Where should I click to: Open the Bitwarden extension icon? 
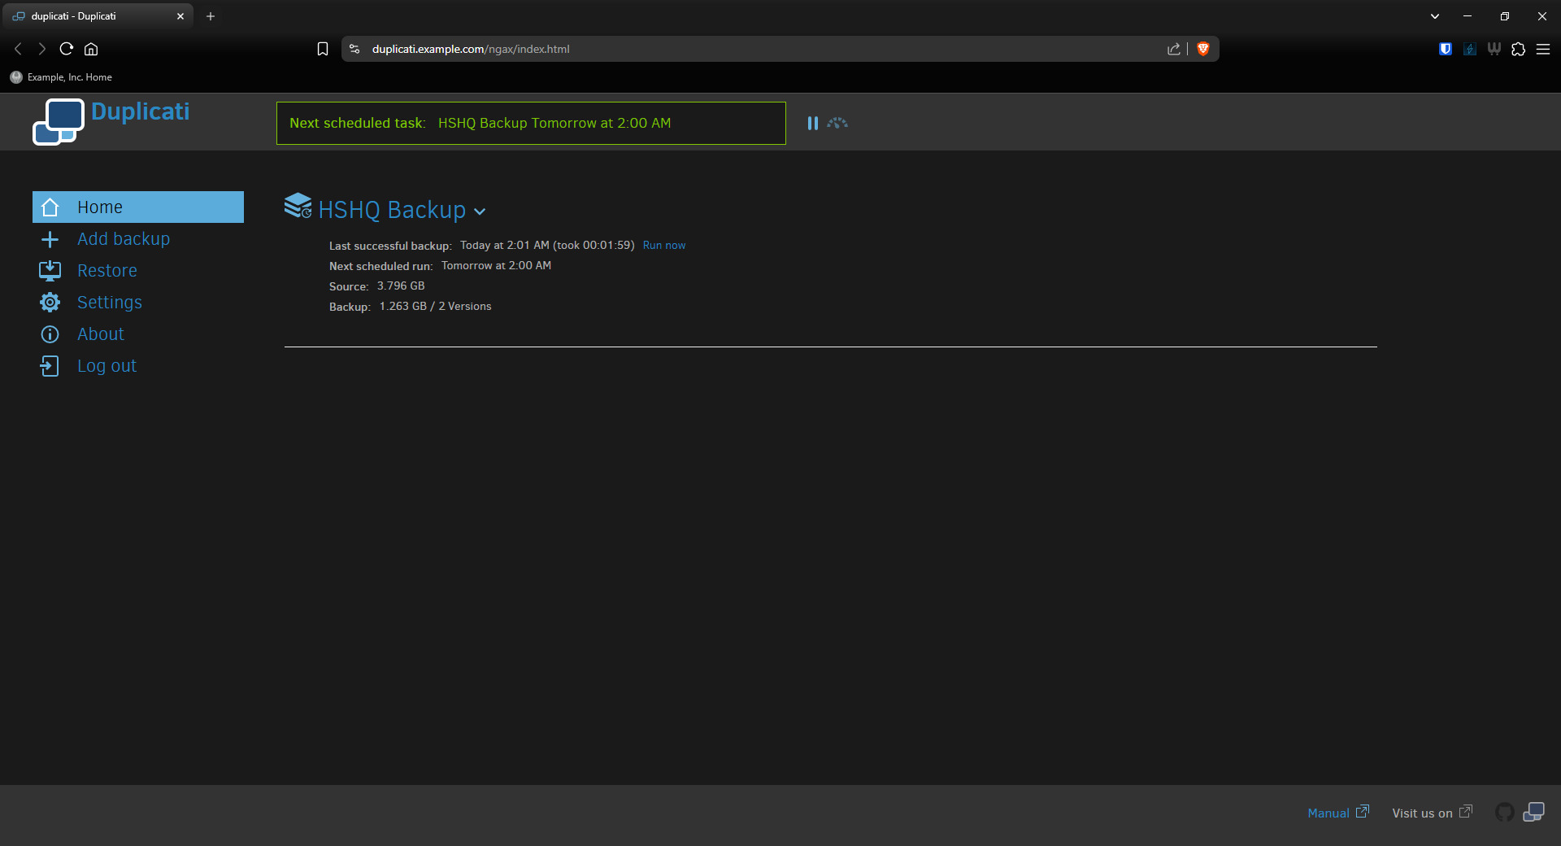pos(1445,49)
